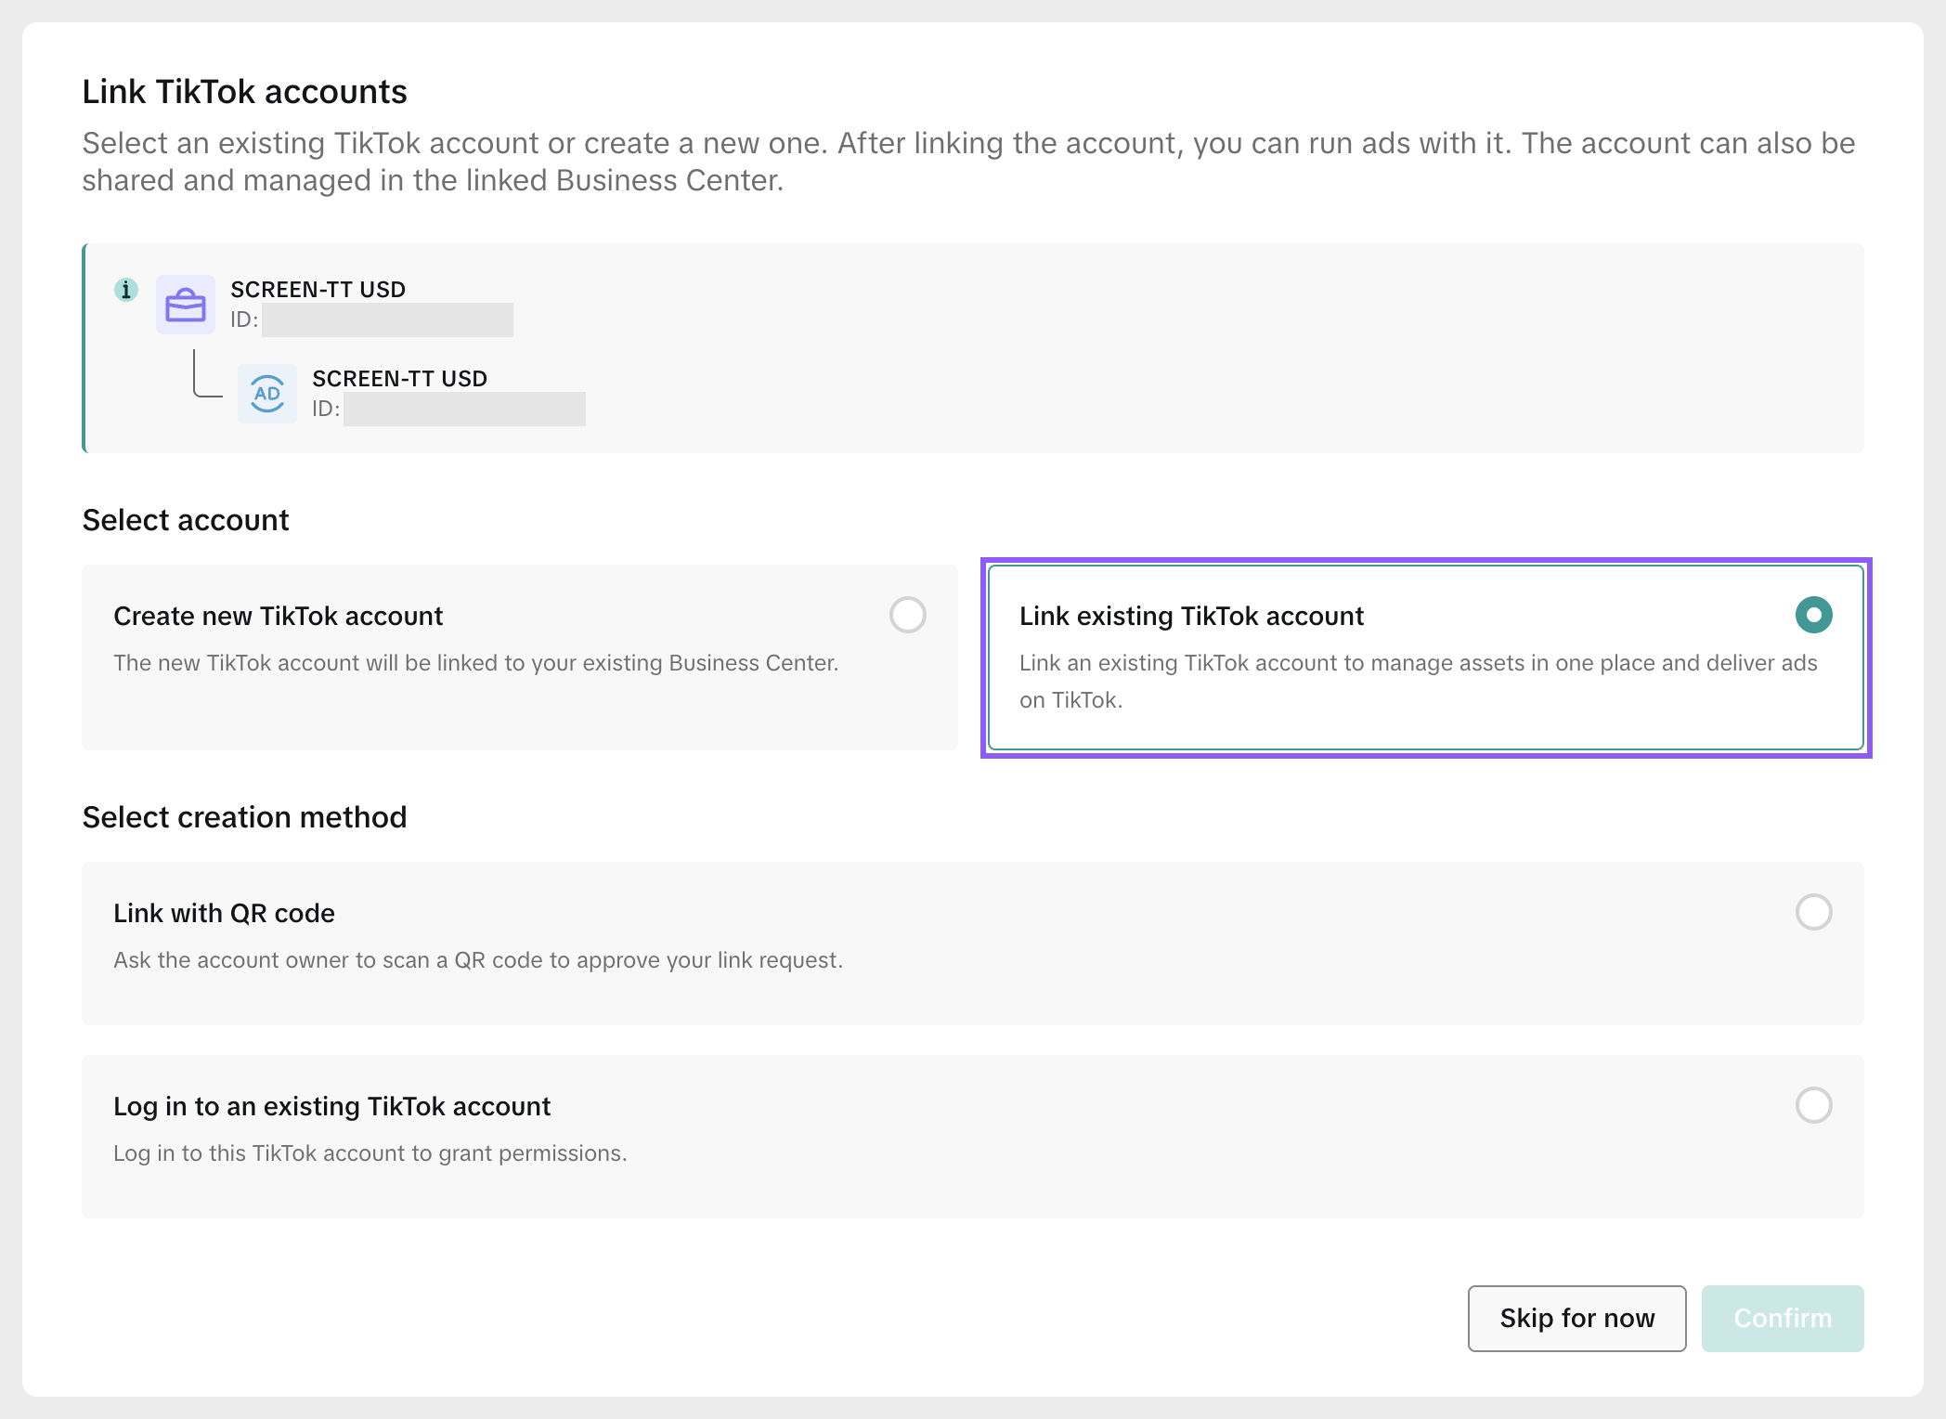
Task: Click the intro paragraph under Link TikTok accounts
Action: click(x=969, y=162)
